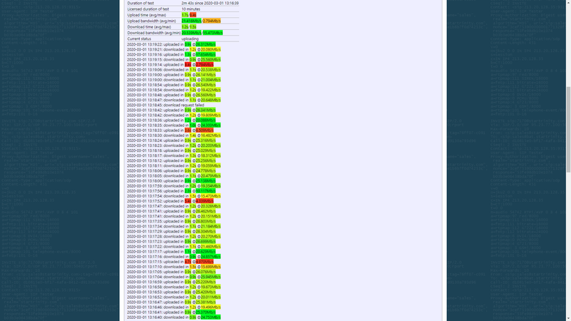Click red log entry '13:17:52: uploaded'
This screenshot has width=571, height=321.
coord(170,201)
